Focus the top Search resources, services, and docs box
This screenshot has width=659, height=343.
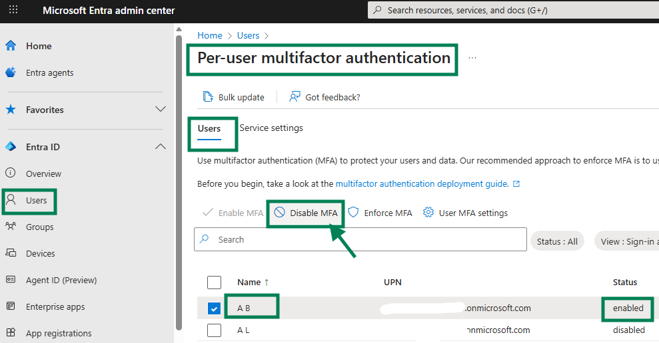(x=513, y=10)
